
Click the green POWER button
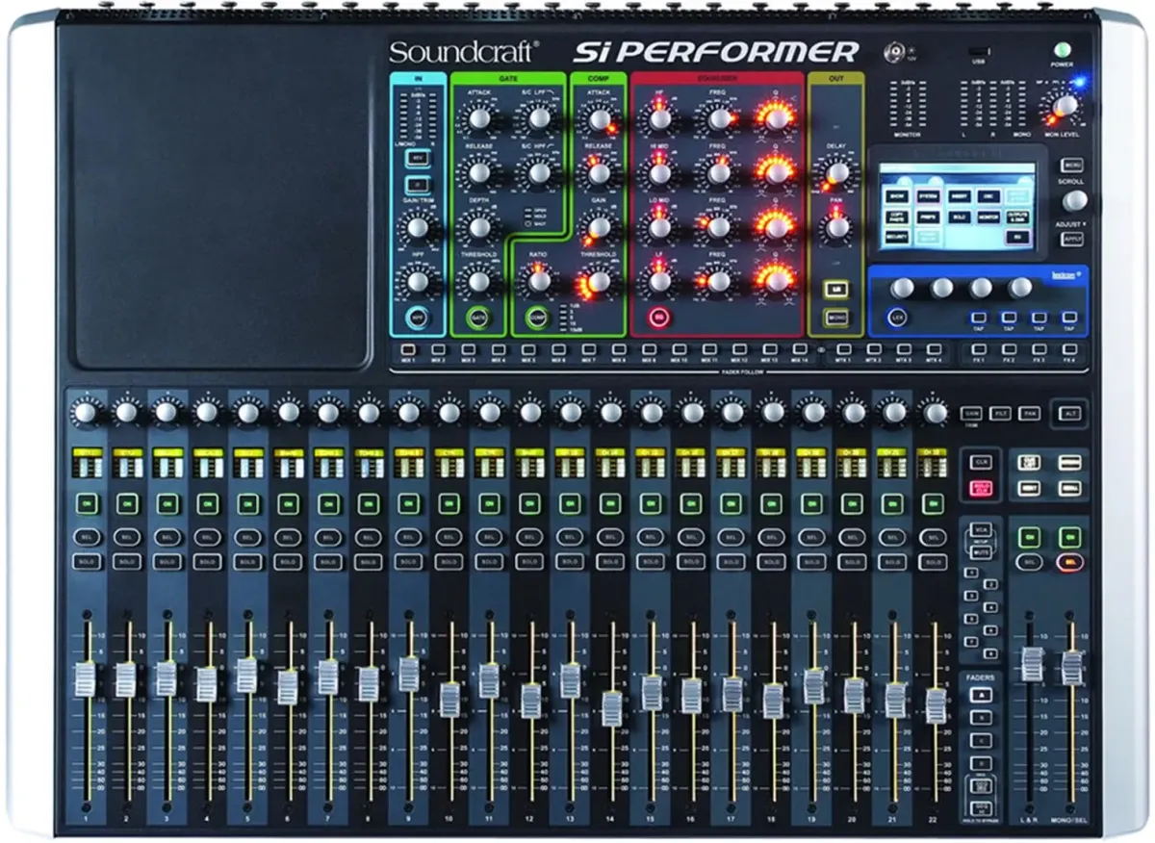click(x=1064, y=52)
